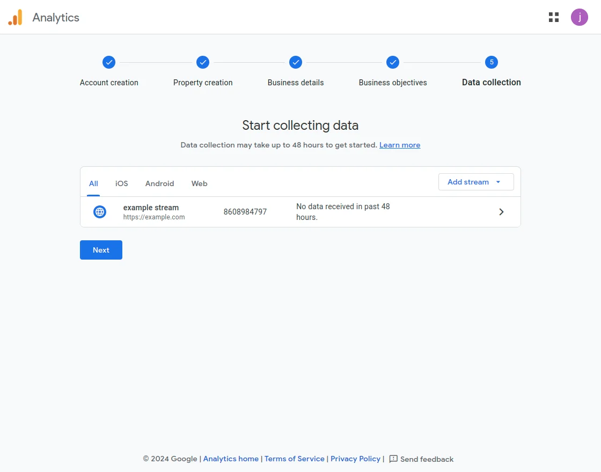
Task: Click the profile avatar
Action: coord(580,17)
